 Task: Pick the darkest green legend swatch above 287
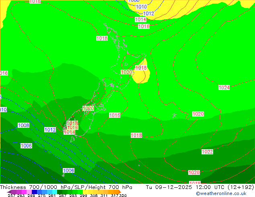tap(60, 192)
